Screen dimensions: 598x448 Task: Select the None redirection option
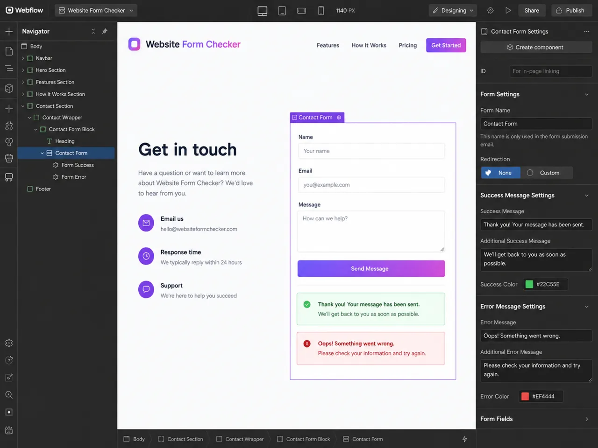(500, 173)
